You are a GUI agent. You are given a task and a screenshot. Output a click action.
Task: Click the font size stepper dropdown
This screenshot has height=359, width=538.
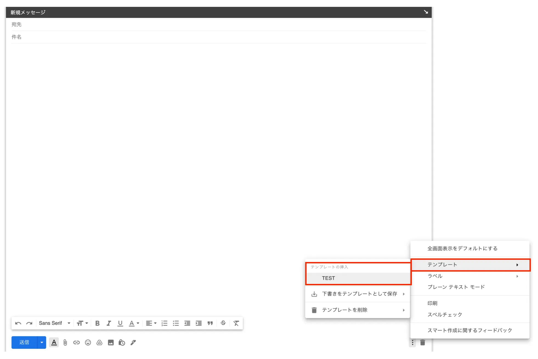point(82,323)
